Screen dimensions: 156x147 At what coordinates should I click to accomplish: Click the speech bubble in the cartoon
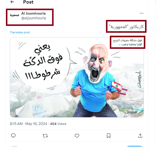coord(43,64)
